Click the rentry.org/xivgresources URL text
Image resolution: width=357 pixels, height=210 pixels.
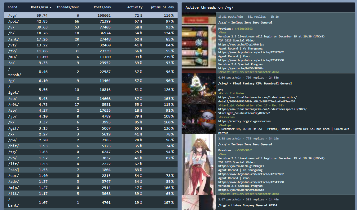point(244,121)
